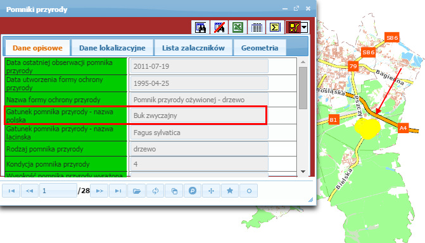Click the A4 road marker on map
Image resolution: width=425 pixels, height=243 pixels.
403,128
